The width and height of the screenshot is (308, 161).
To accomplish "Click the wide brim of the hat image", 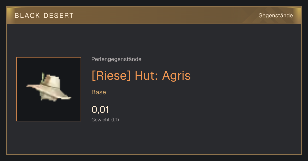I will [x=49, y=91].
